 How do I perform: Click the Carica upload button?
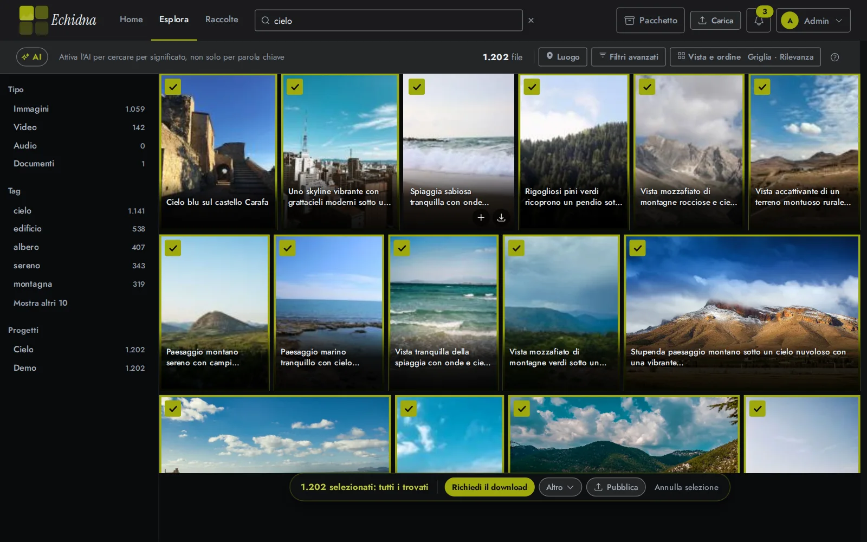point(715,21)
